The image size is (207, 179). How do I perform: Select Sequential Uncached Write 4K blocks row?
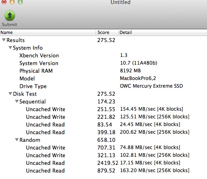[x=103, y=109]
